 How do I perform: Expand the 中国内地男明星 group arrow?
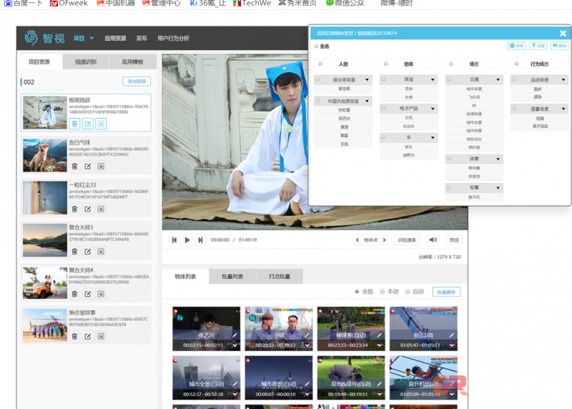[x=368, y=101]
